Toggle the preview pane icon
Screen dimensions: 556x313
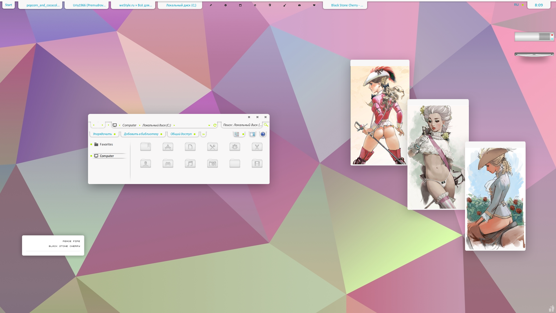coord(252,134)
